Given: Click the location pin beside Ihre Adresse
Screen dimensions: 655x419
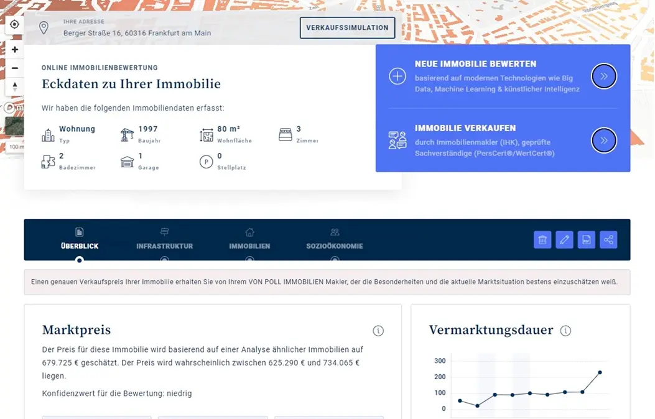Looking at the screenshot, I should [x=43, y=28].
